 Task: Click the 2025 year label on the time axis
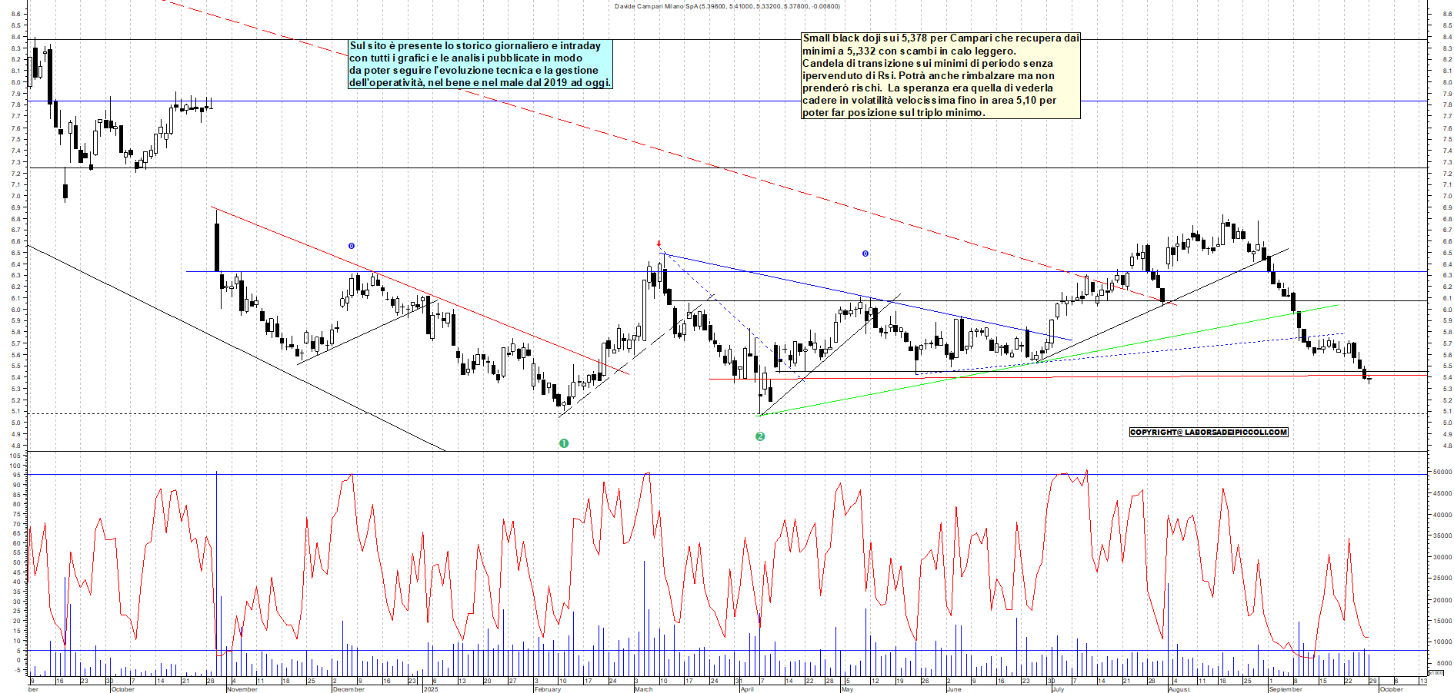(x=431, y=689)
